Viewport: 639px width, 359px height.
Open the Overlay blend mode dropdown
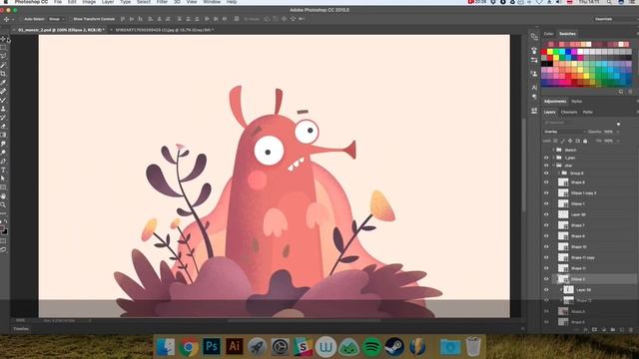click(564, 132)
